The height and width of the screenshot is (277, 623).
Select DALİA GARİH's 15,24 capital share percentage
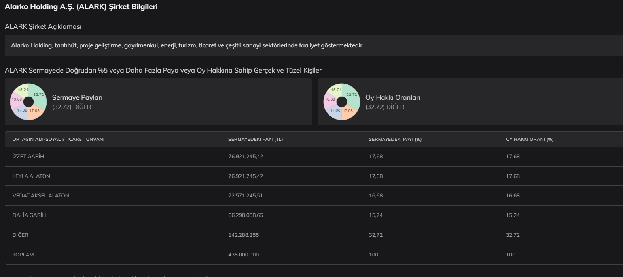click(376, 215)
